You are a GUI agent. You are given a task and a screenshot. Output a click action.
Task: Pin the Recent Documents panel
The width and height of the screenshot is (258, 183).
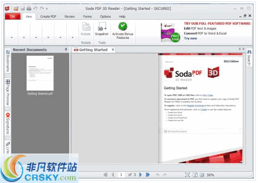(66, 50)
